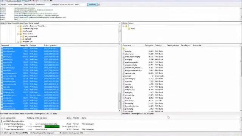Image resolution: width=242 pixels, height=136 pixels.
Task: Select forumdisplay.php in remote list
Action: 132,106
